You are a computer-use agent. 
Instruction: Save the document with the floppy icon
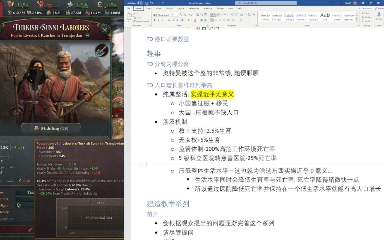point(147,3)
